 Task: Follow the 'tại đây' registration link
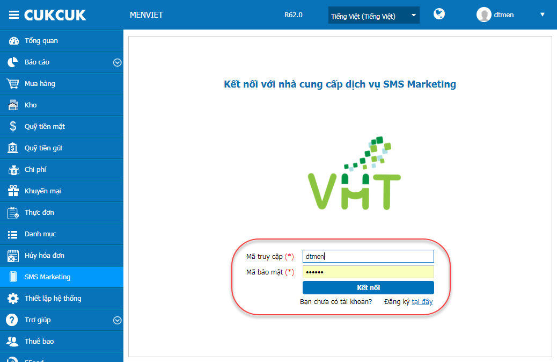[x=422, y=301]
